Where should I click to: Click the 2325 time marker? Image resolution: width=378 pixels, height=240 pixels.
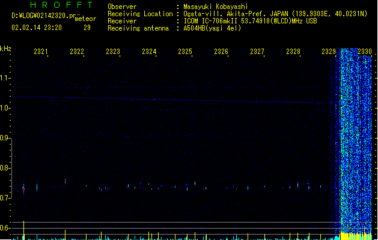[x=185, y=52]
